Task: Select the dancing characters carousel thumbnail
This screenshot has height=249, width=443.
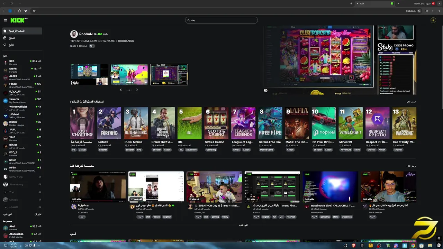Action: (x=129, y=75)
